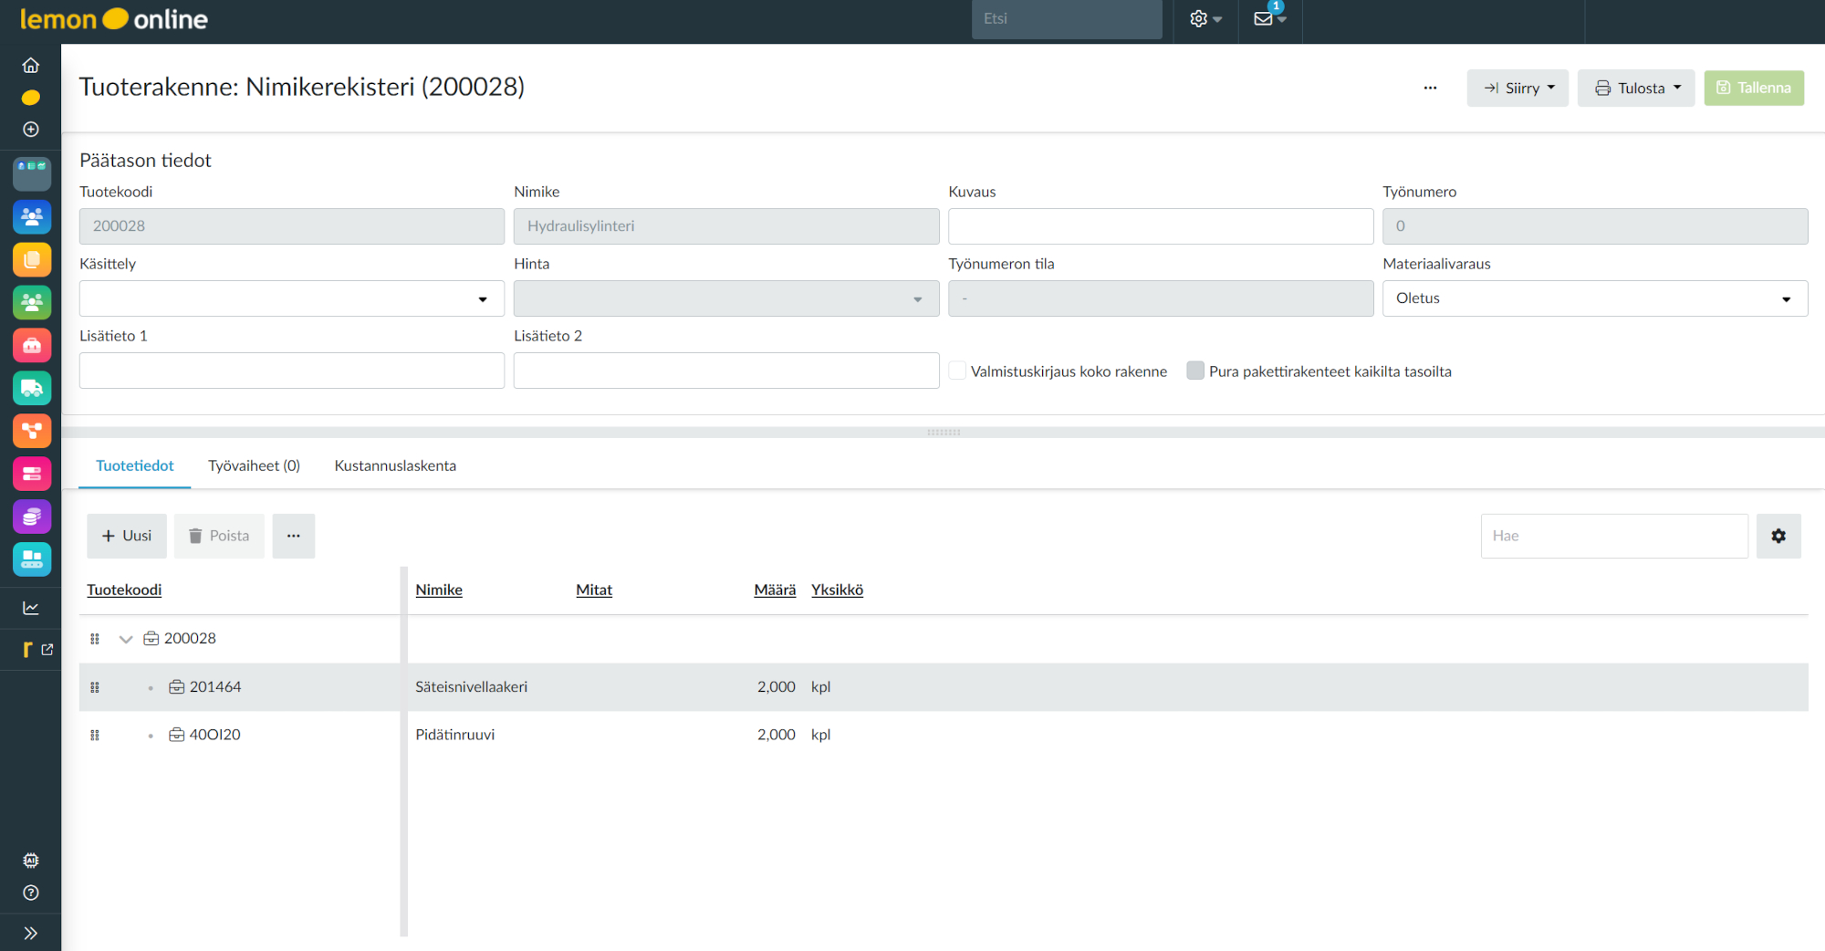Switch to the Kustannuslaskenta tab
This screenshot has width=1825, height=951.
pyautogui.click(x=395, y=465)
